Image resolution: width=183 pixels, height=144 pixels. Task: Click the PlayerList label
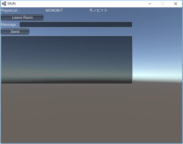click(x=10, y=11)
